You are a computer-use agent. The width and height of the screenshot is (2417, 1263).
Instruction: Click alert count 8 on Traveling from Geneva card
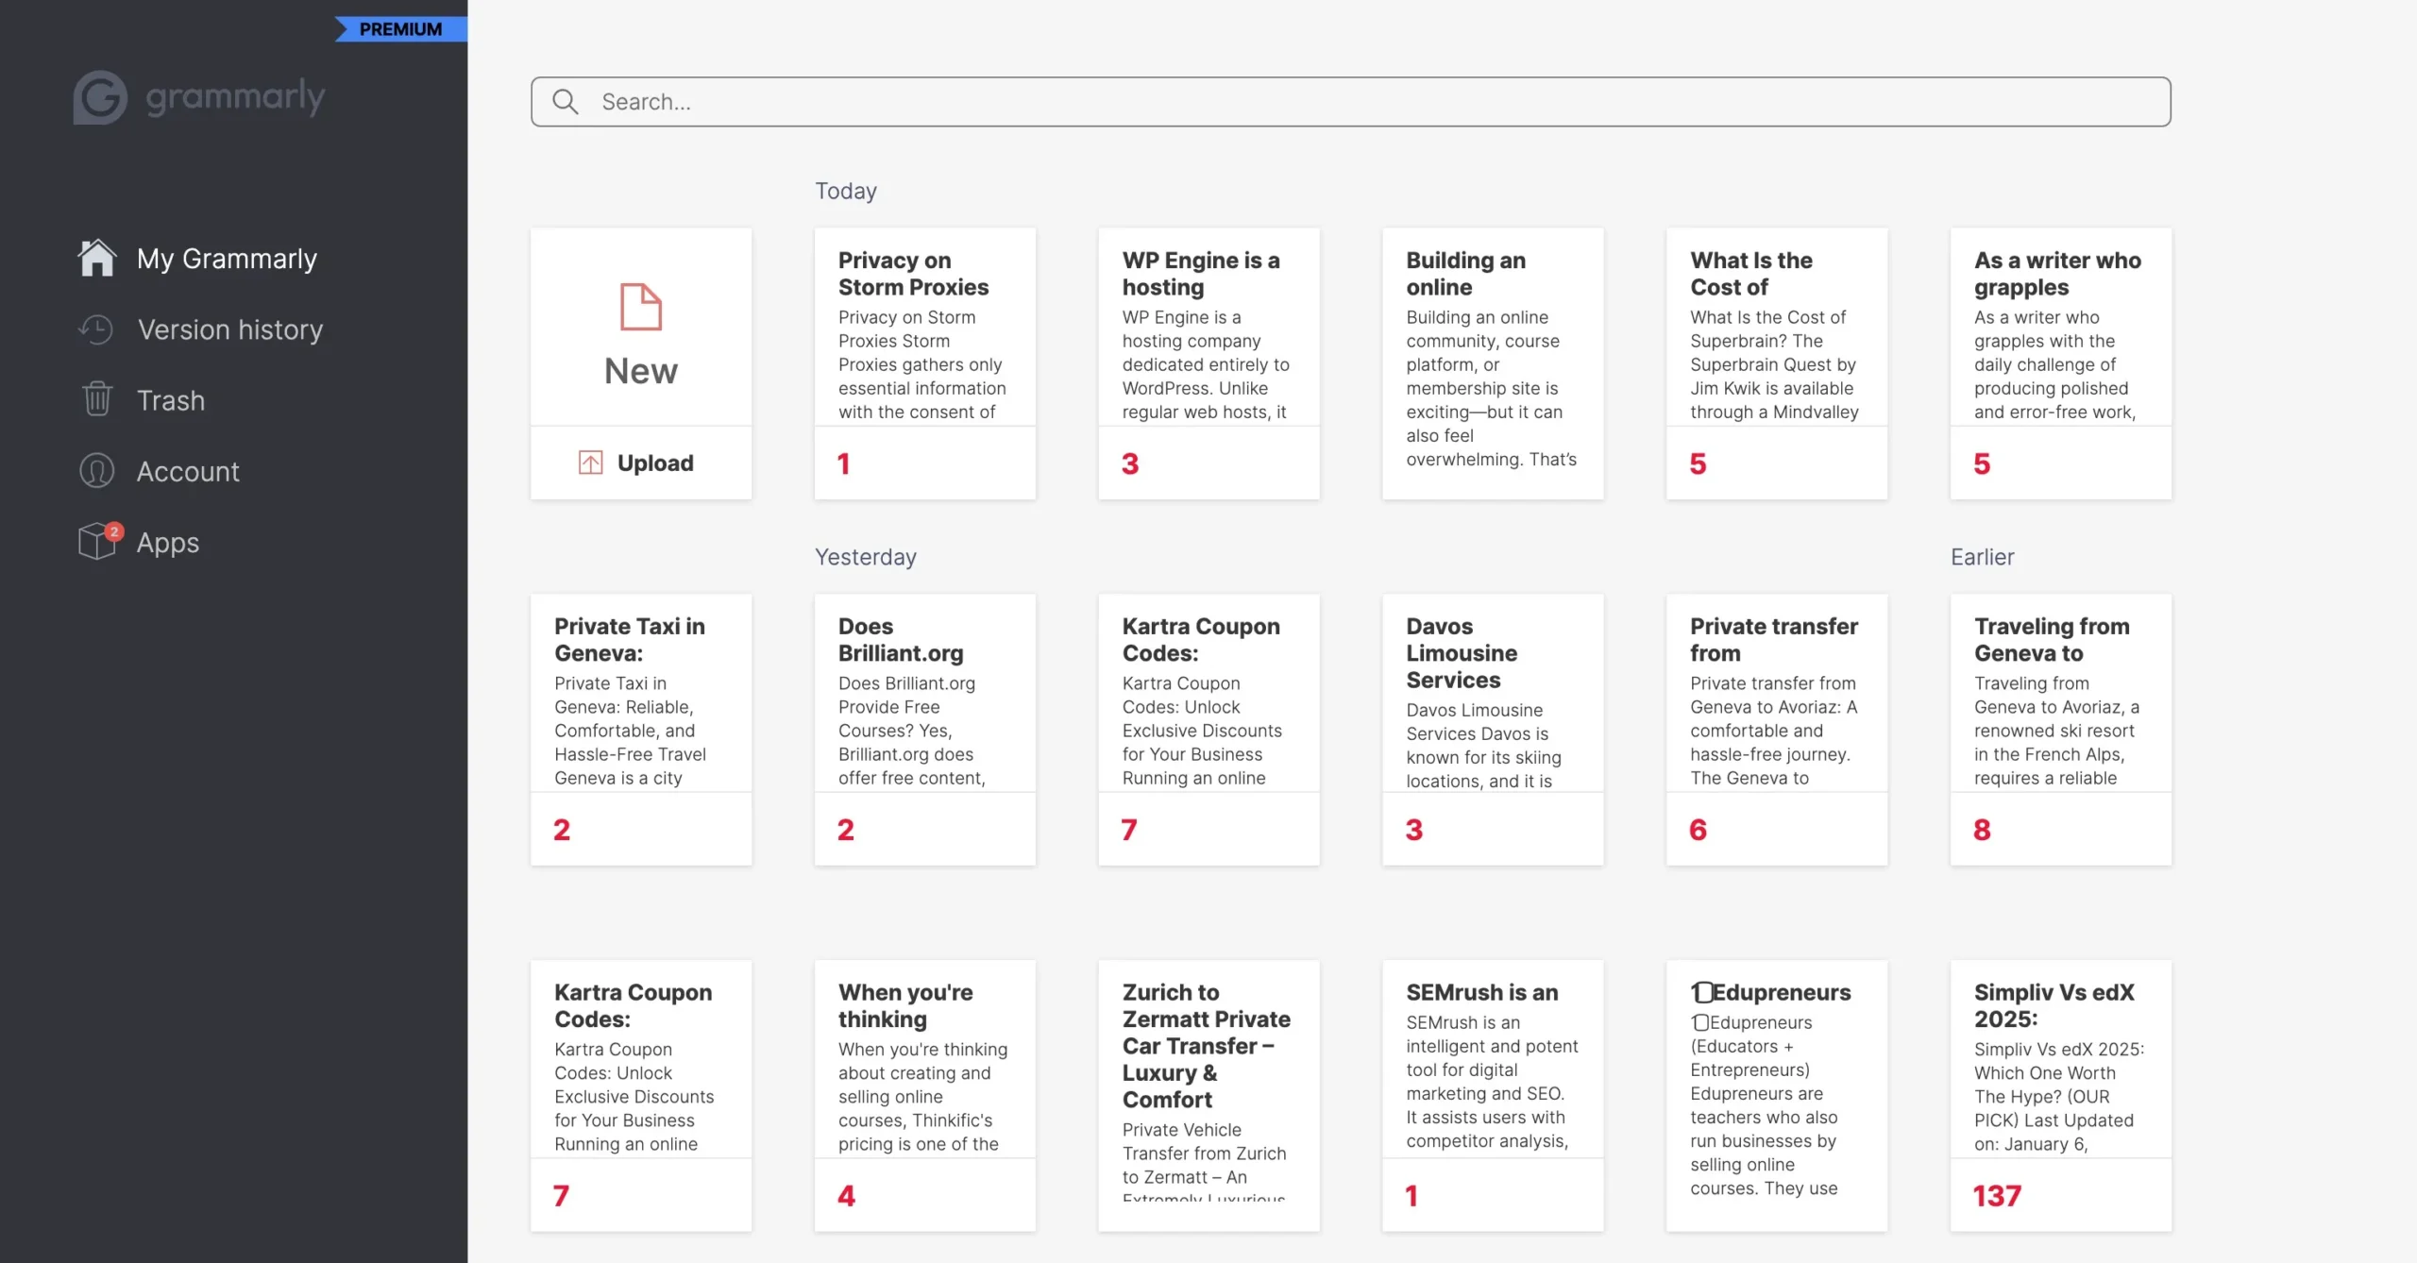pyautogui.click(x=1982, y=830)
